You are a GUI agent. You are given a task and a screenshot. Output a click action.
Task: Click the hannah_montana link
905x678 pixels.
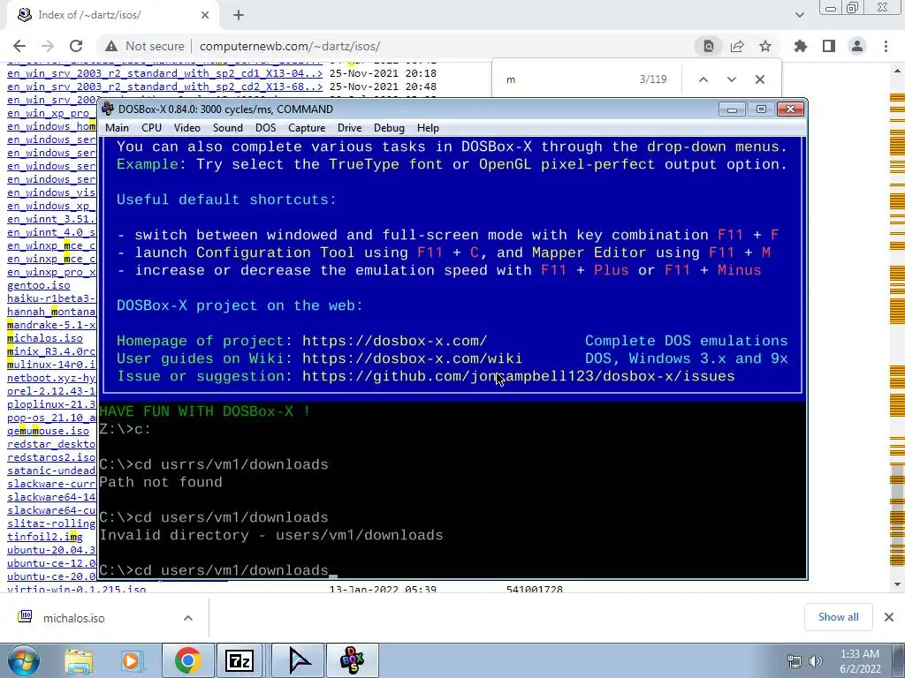tap(51, 312)
